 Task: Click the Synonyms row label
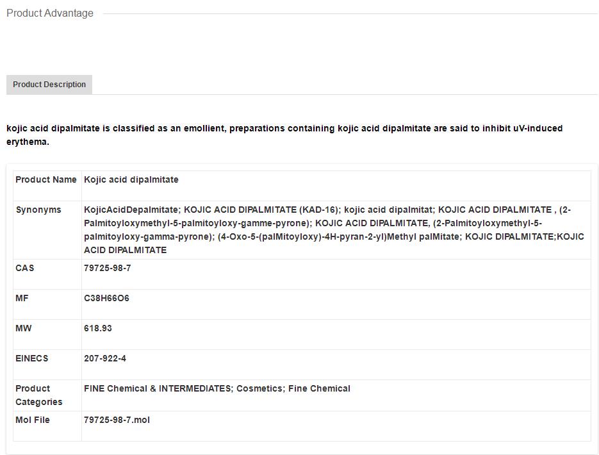[x=38, y=210]
